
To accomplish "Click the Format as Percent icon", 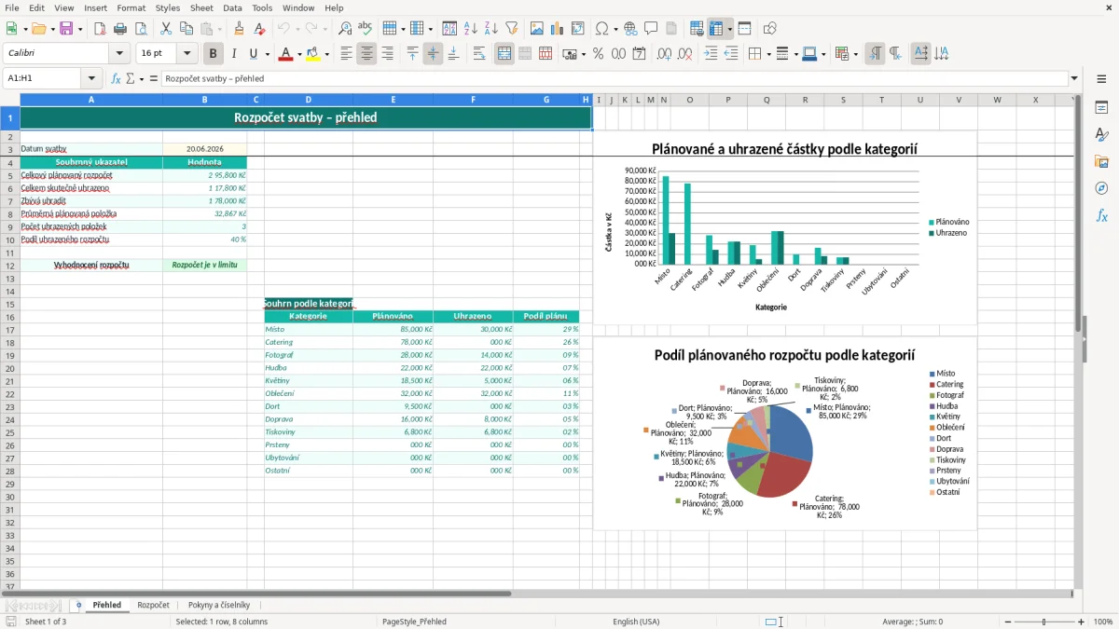I will click(598, 54).
